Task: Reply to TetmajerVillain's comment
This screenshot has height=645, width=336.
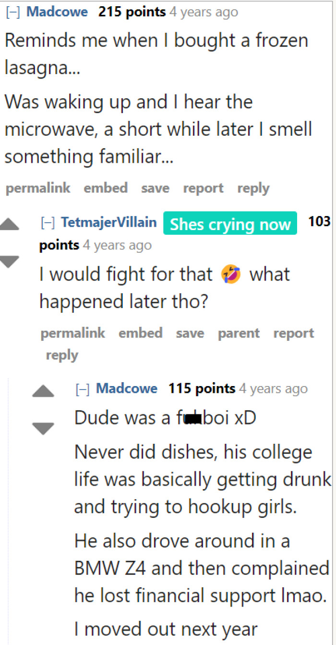Action: tap(62, 355)
